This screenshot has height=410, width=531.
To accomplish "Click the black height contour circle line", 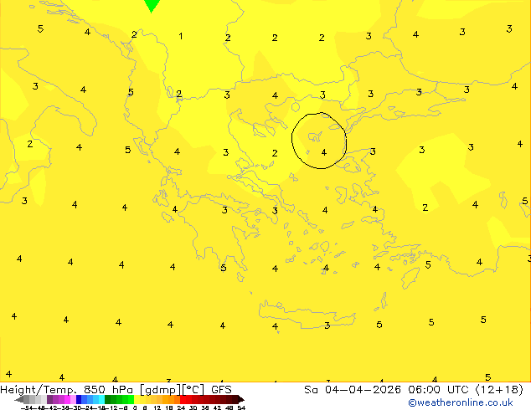I will point(292,141).
